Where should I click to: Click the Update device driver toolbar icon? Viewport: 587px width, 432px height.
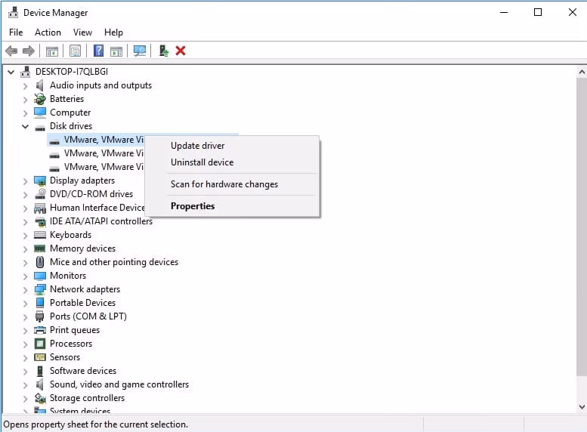[163, 51]
